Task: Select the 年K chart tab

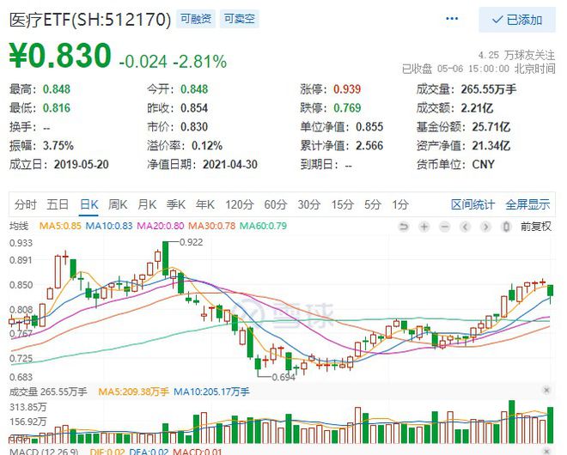Action: point(205,204)
